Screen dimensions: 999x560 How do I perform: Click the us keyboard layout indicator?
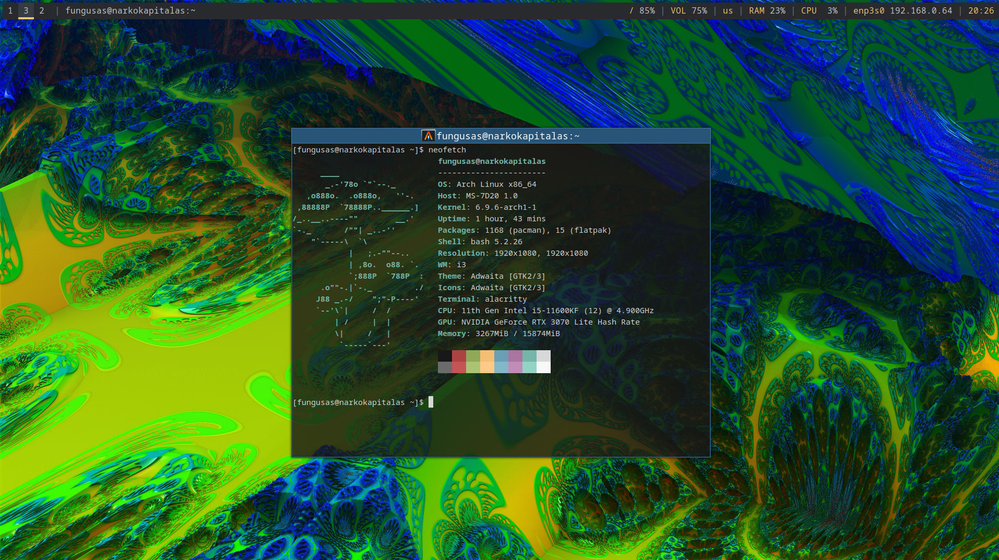pos(728,10)
